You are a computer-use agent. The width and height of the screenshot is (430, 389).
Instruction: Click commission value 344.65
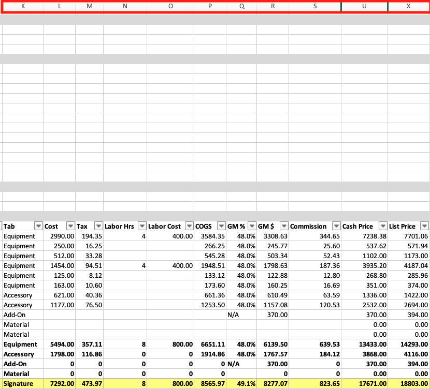pos(329,236)
